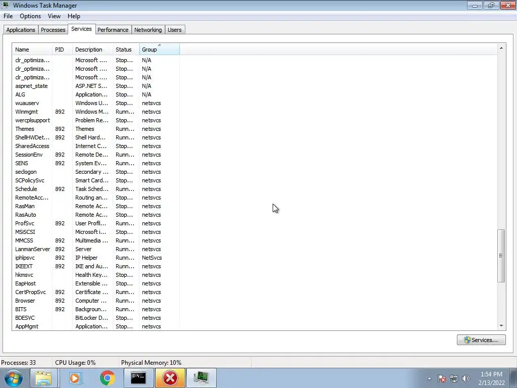Open Windows Explorer from the taskbar

click(x=43, y=378)
